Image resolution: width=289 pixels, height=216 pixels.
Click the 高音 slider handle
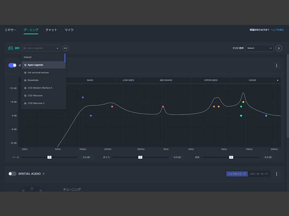231,157
